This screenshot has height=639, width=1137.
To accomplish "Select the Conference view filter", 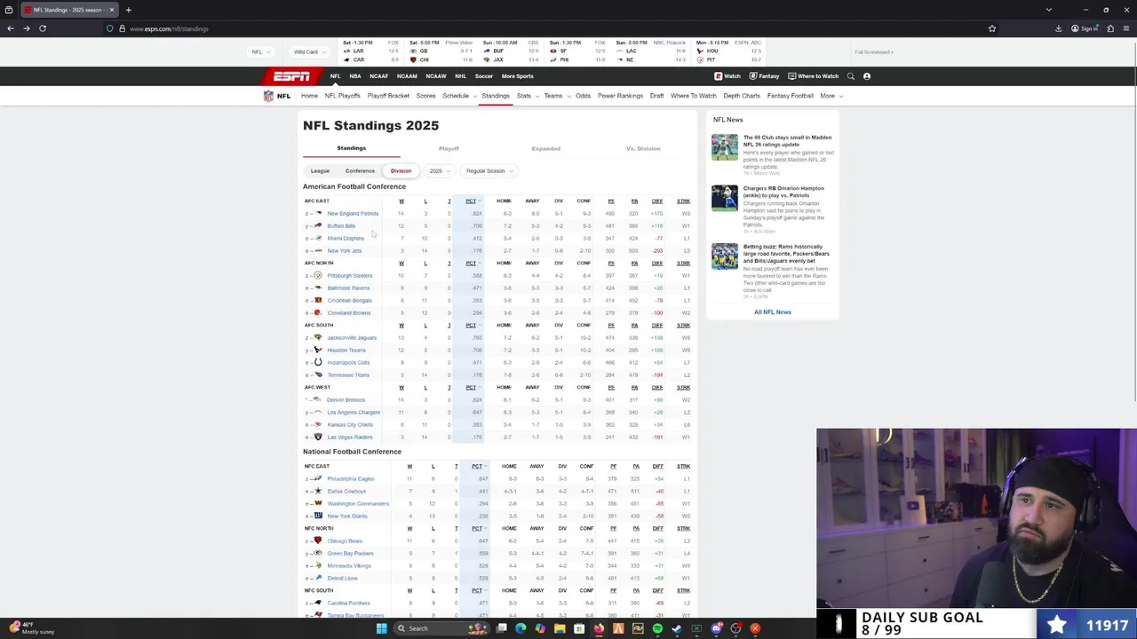I will click(x=360, y=170).
